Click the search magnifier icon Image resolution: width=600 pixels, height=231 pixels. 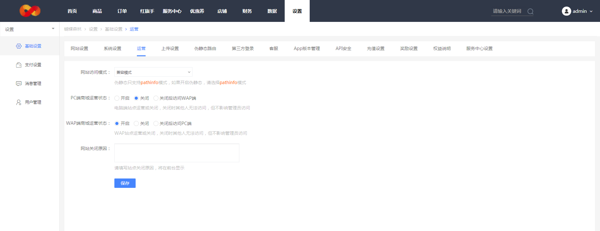point(530,12)
